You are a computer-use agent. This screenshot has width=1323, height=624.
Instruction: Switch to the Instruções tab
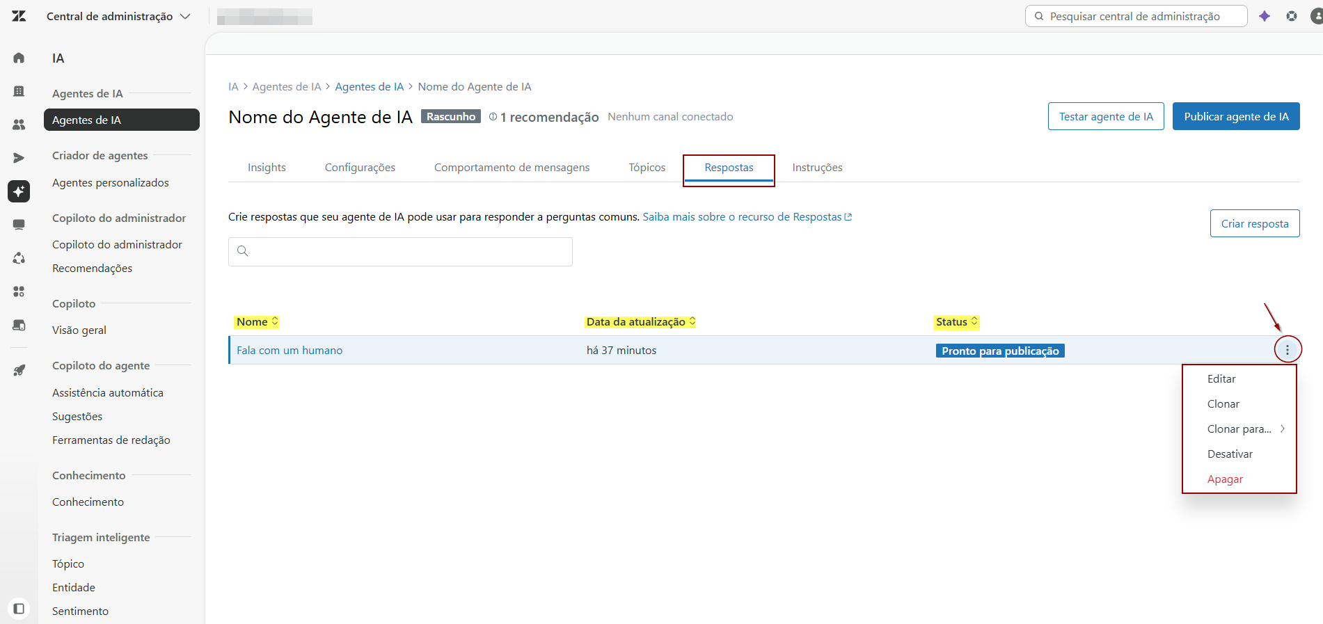[817, 168]
